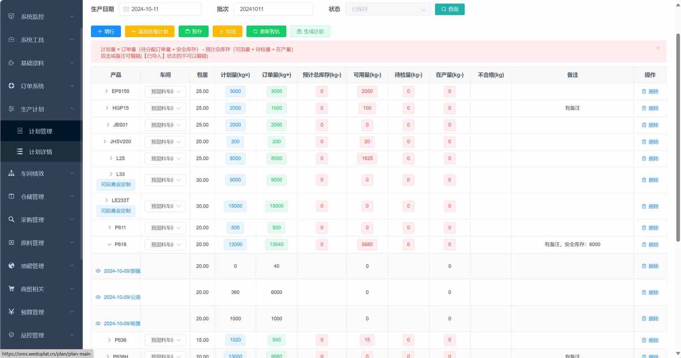This screenshot has height=358, width=681.
Task: Close the red formula notice banner
Action: pos(658,48)
